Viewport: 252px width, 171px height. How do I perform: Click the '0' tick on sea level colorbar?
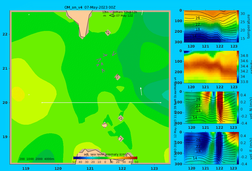point(105,162)
